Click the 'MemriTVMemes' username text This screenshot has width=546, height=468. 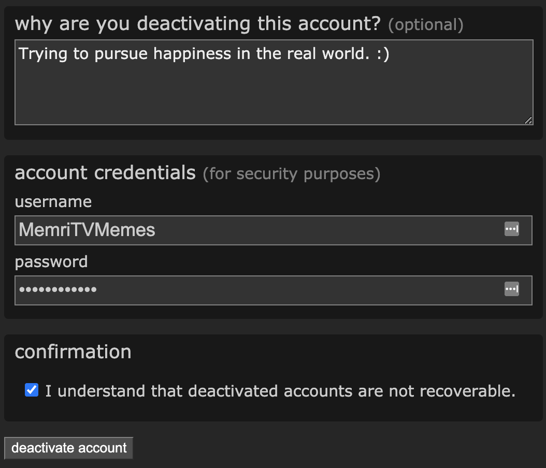(87, 230)
